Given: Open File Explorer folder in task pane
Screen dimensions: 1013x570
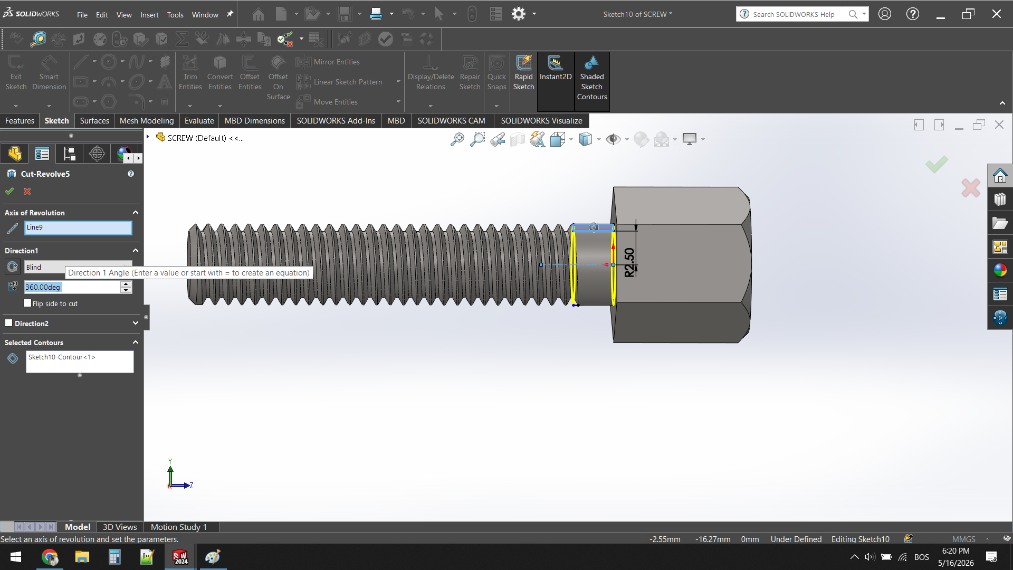Looking at the screenshot, I should (1000, 223).
